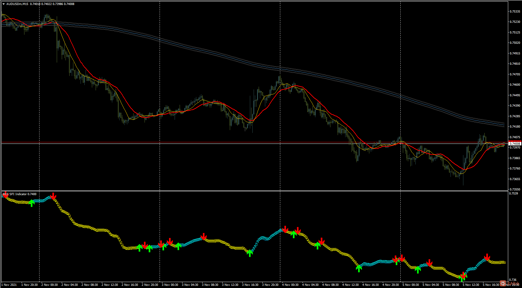Select the current price tag 0.74008

click(515, 144)
